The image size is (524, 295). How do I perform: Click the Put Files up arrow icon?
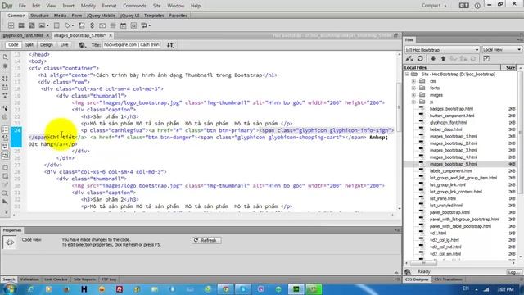(x=443, y=58)
